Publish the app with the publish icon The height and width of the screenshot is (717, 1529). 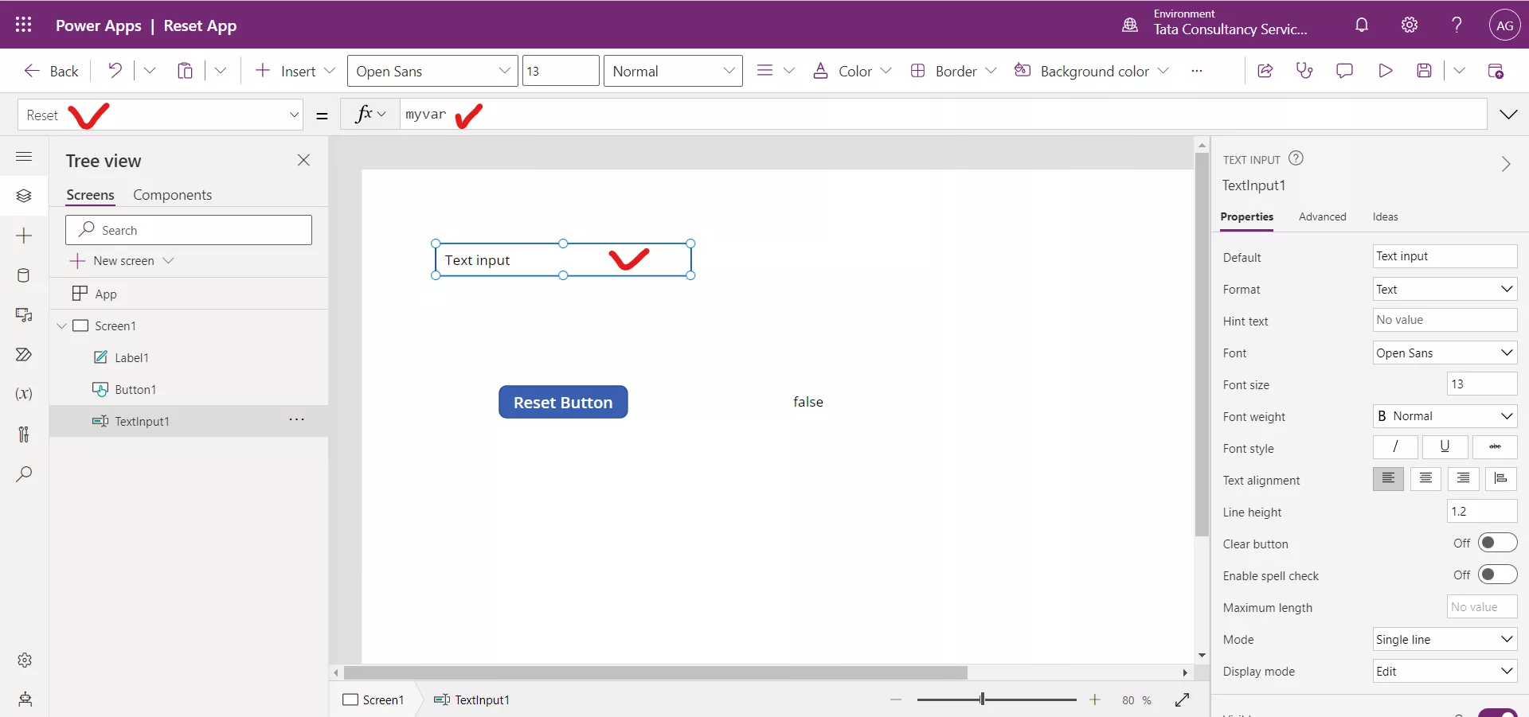[1496, 70]
